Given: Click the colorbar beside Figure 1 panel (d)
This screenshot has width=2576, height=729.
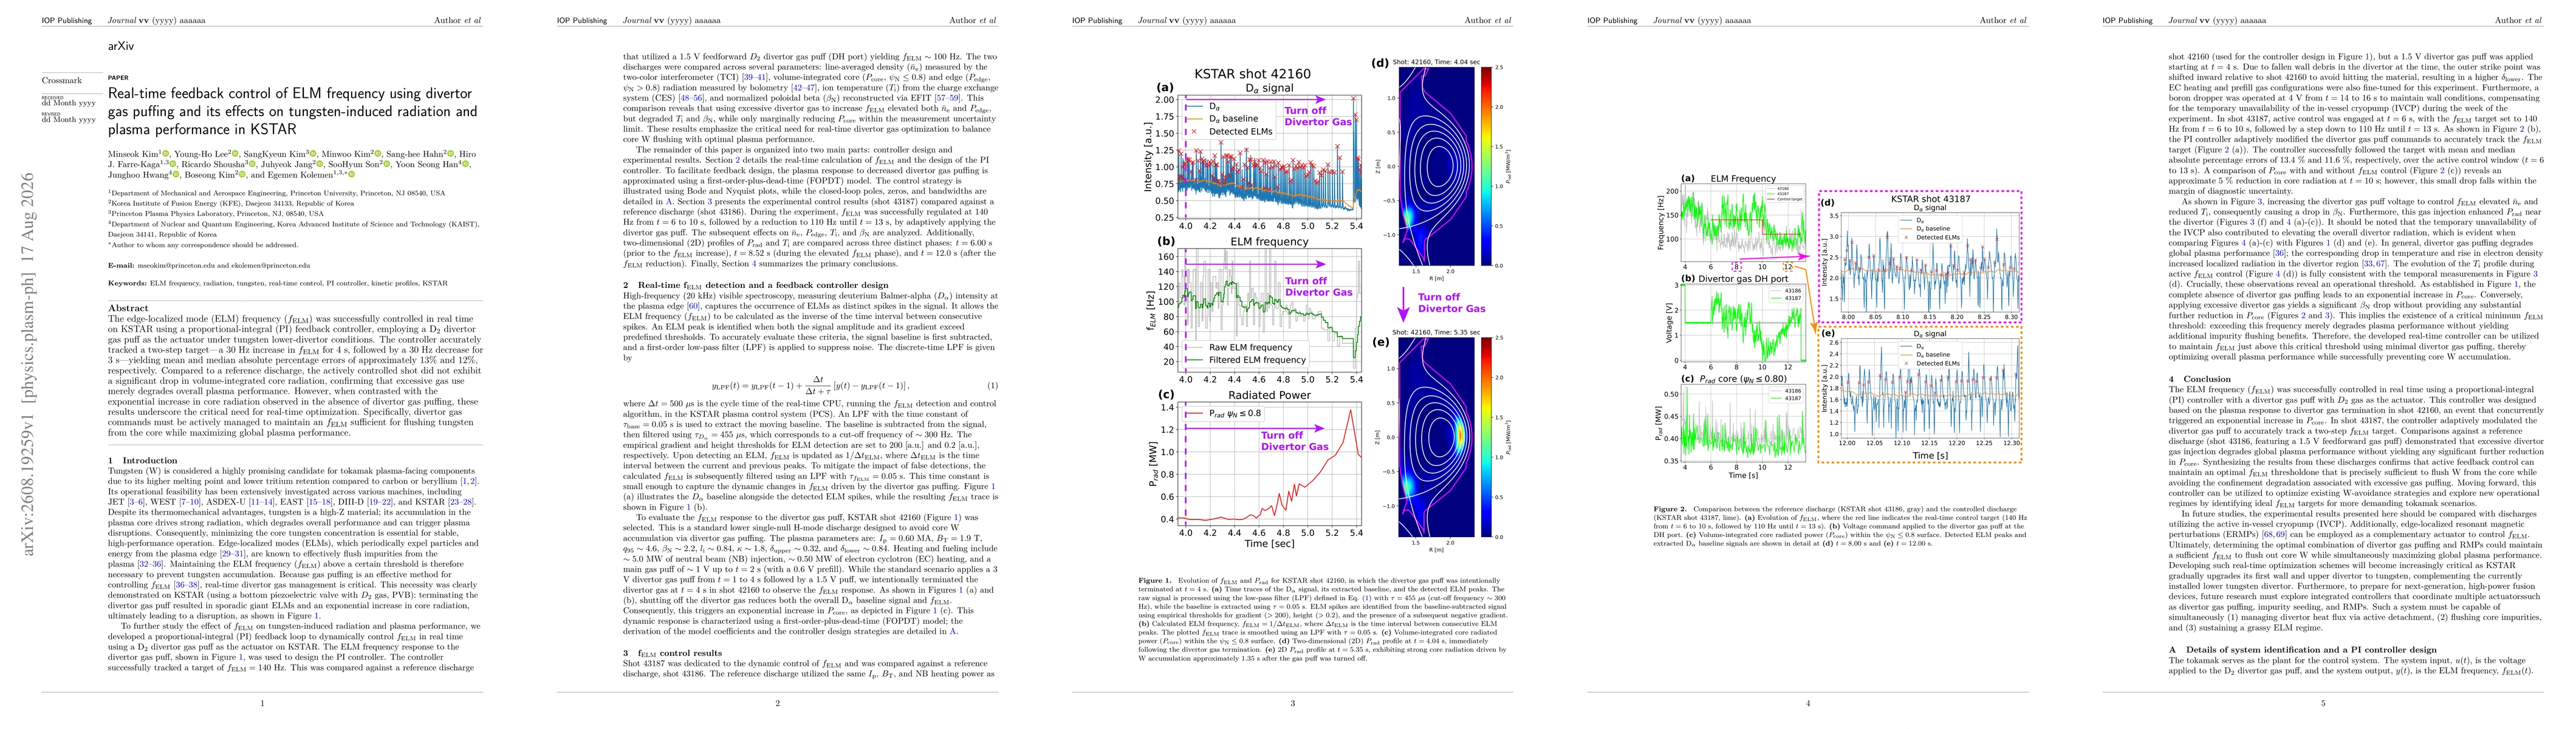Looking at the screenshot, I should click(x=1486, y=166).
